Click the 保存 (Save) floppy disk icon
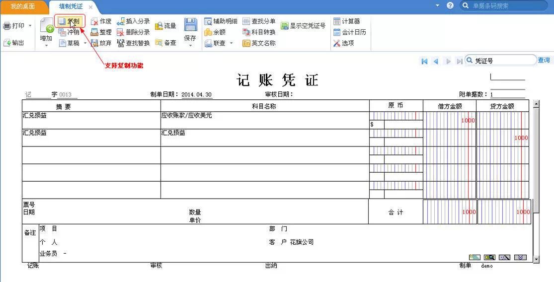This screenshot has height=282, width=554. [190, 25]
